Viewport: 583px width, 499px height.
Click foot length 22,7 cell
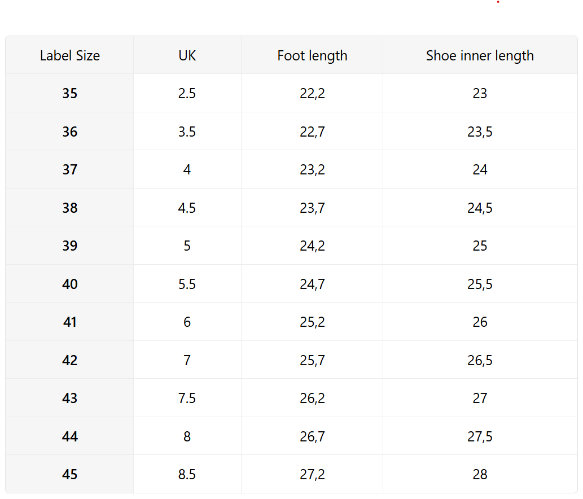tap(312, 132)
